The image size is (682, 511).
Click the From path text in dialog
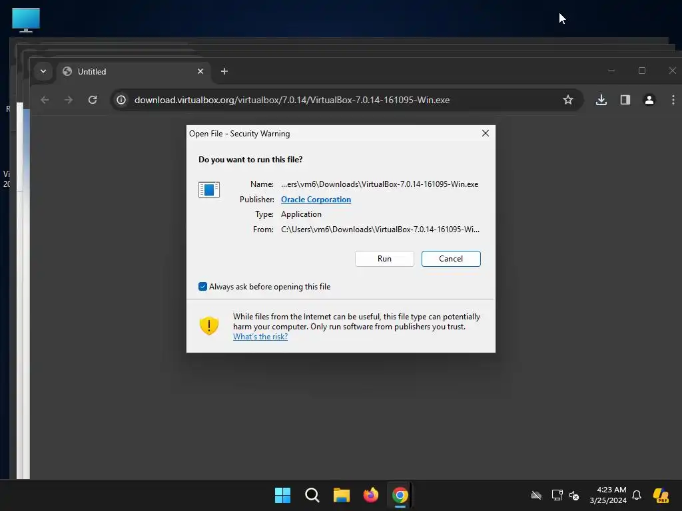(380, 230)
